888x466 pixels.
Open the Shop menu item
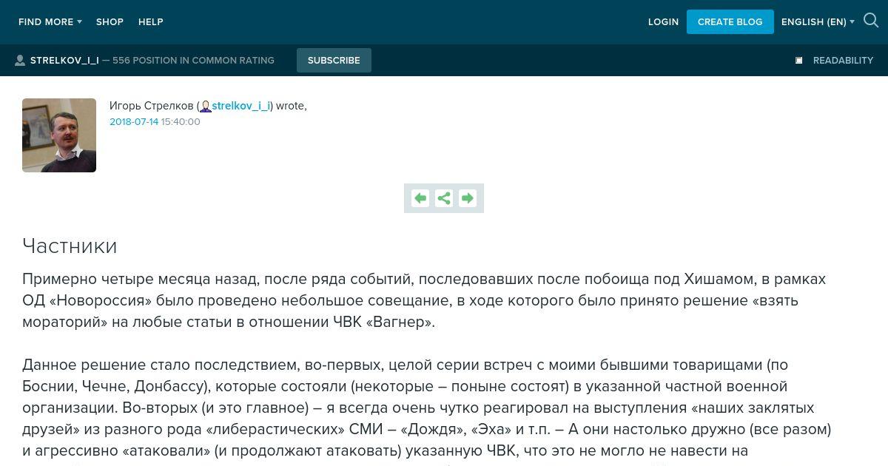coord(110,22)
